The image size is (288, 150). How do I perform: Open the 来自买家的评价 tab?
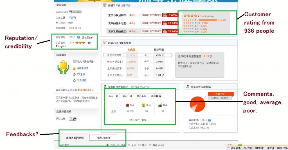(x=75, y=138)
